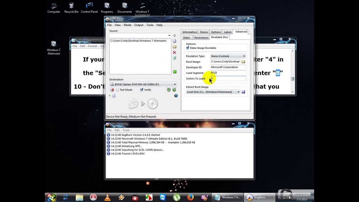This screenshot has width=359, height=202.
Task: Click first green tray icon beside Verify
Action: coord(169,90)
